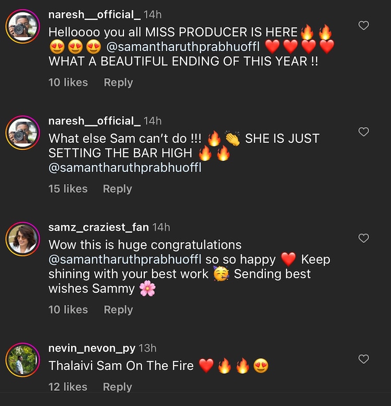Open naresh__official_ avatar on first comment
391x406 pixels.
(23, 27)
